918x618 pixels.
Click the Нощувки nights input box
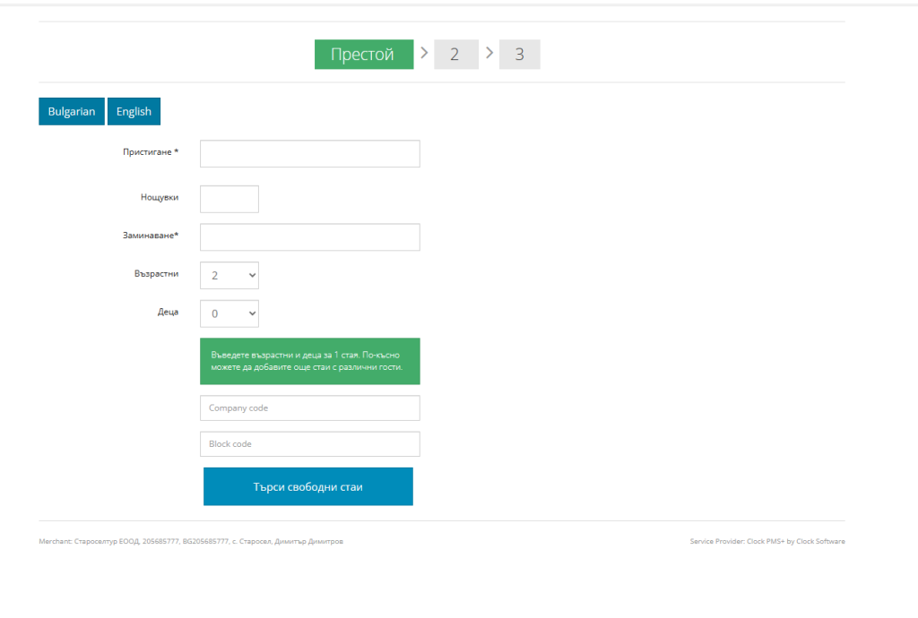[x=229, y=199]
